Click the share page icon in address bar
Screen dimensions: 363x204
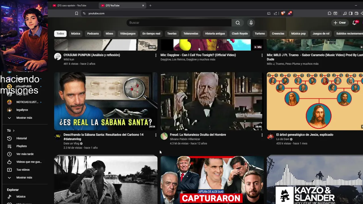[275, 13]
